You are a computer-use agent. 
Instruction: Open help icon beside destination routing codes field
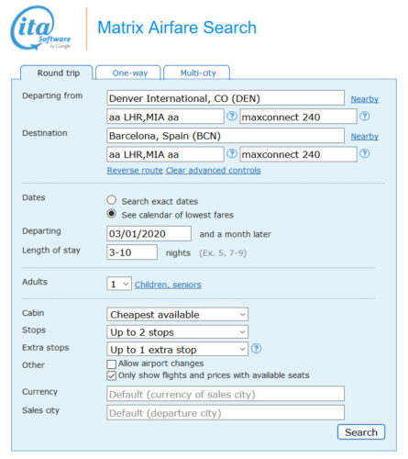click(232, 153)
